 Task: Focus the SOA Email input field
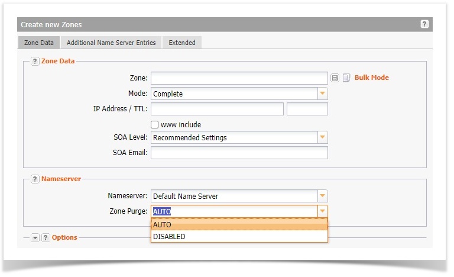(239, 153)
